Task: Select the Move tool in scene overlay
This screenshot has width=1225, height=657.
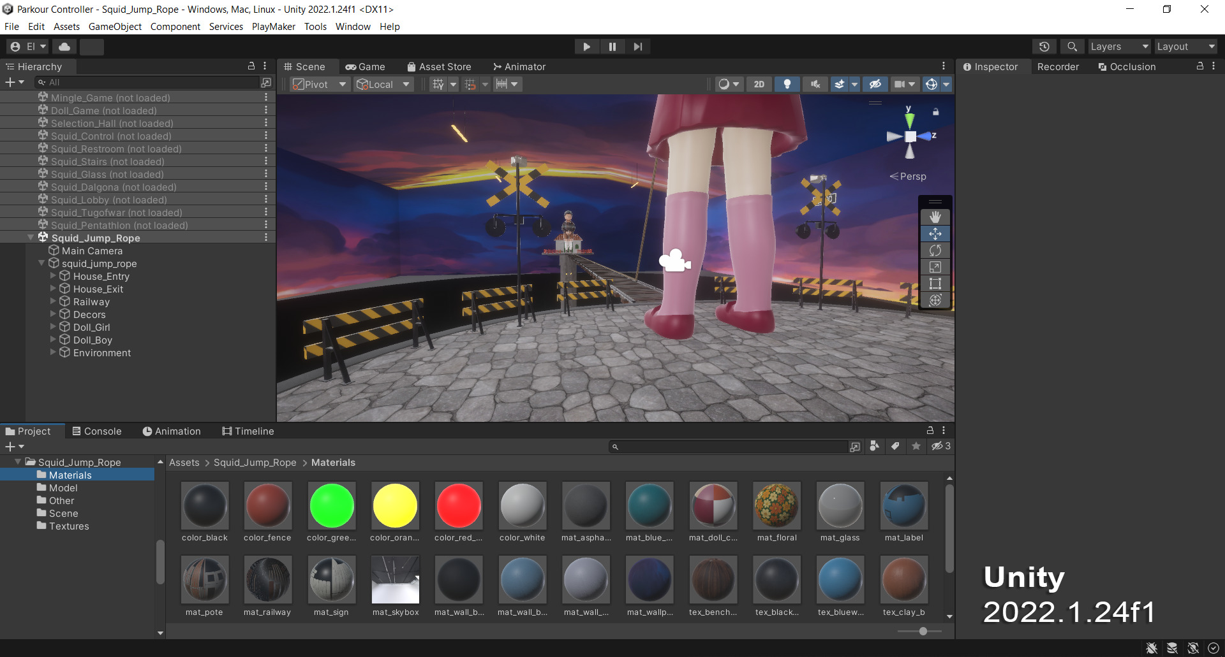Action: [935, 234]
